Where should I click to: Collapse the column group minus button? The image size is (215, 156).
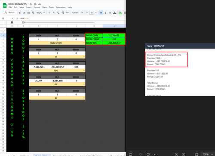pos(23,22)
